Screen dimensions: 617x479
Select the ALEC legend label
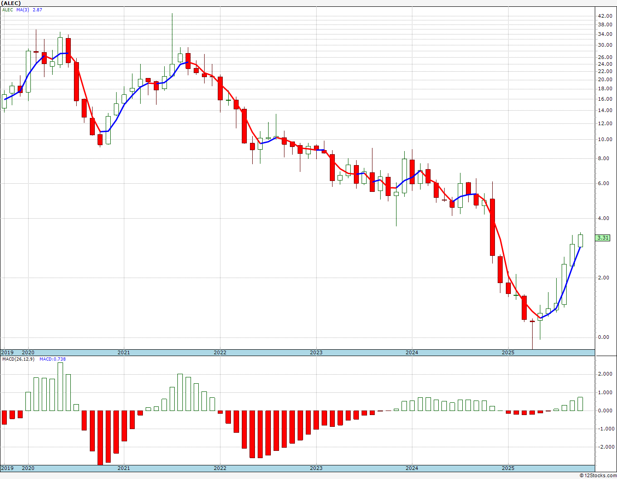tap(8, 10)
